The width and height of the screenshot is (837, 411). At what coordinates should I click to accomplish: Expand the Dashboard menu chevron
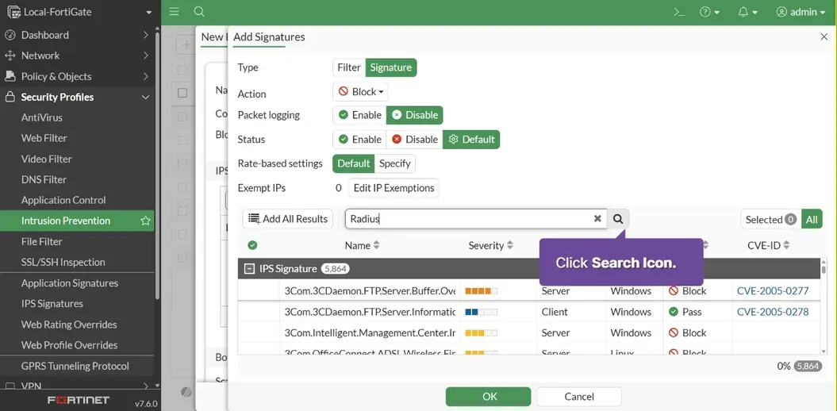146,35
